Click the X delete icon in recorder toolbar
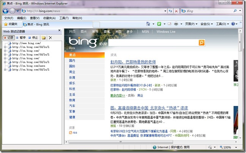This screenshot has height=153, width=246. pos(50,37)
